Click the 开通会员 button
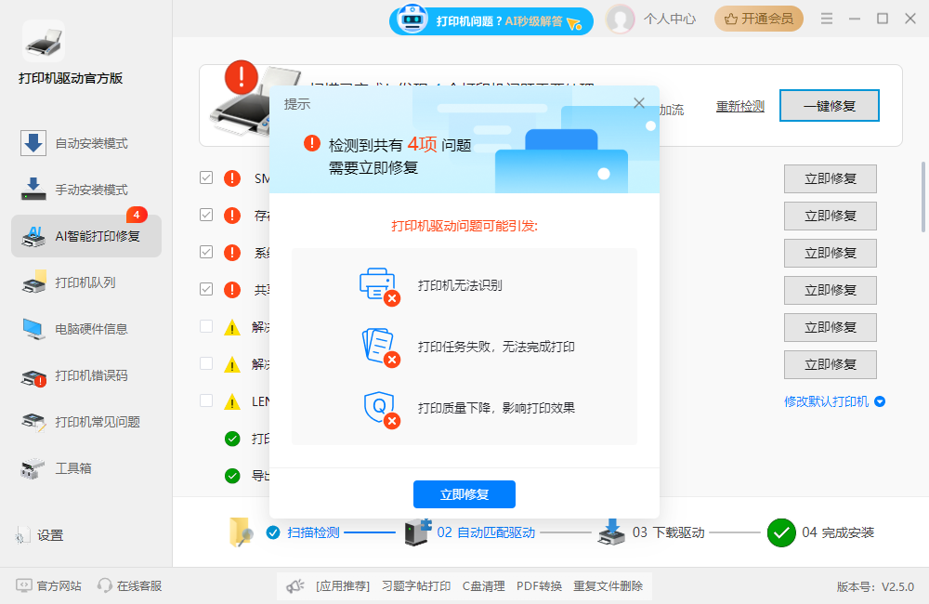Viewport: 929px width, 604px height. [759, 19]
